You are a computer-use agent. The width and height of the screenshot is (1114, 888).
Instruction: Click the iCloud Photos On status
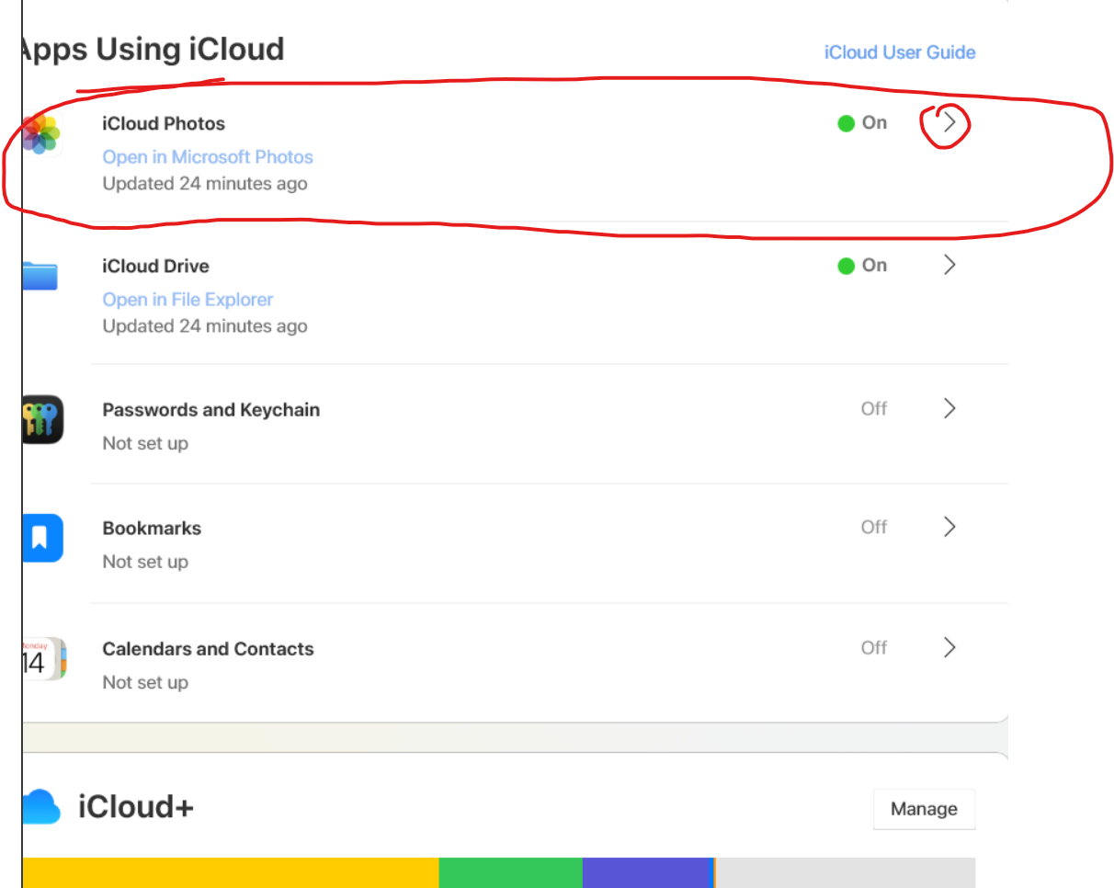tap(862, 123)
